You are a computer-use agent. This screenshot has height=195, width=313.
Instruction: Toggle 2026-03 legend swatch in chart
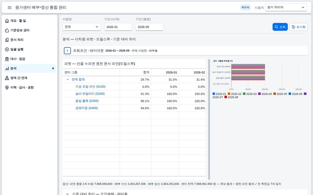point(244,94)
